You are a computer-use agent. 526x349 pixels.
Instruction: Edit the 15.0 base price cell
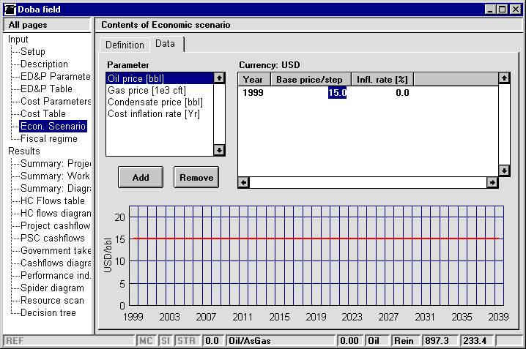[x=337, y=93]
